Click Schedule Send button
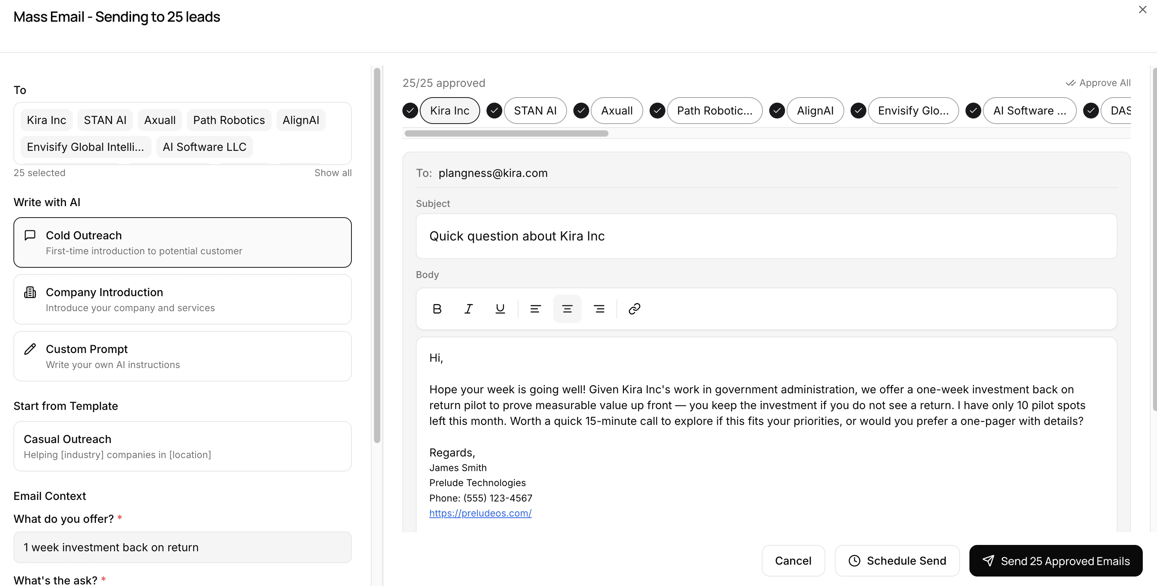The height and width of the screenshot is (586, 1157). click(896, 560)
